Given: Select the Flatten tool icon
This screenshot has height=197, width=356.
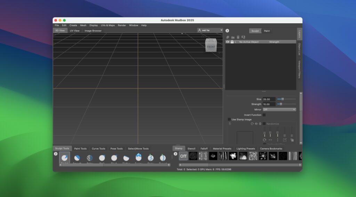Looking at the screenshot, I should pyautogui.click(x=126, y=157).
